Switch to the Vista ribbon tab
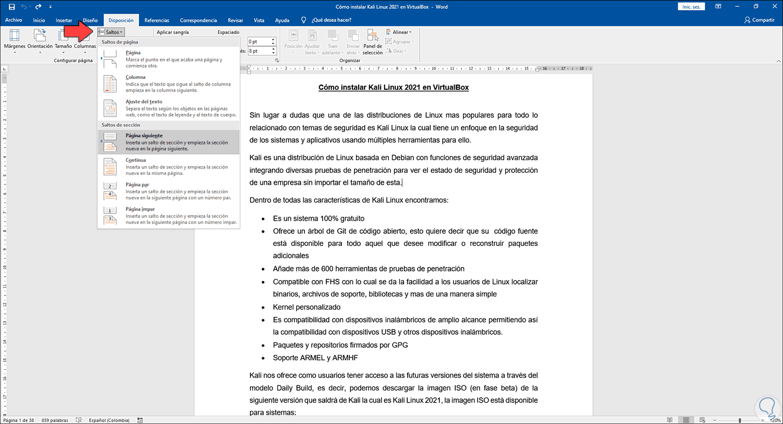 click(x=259, y=20)
